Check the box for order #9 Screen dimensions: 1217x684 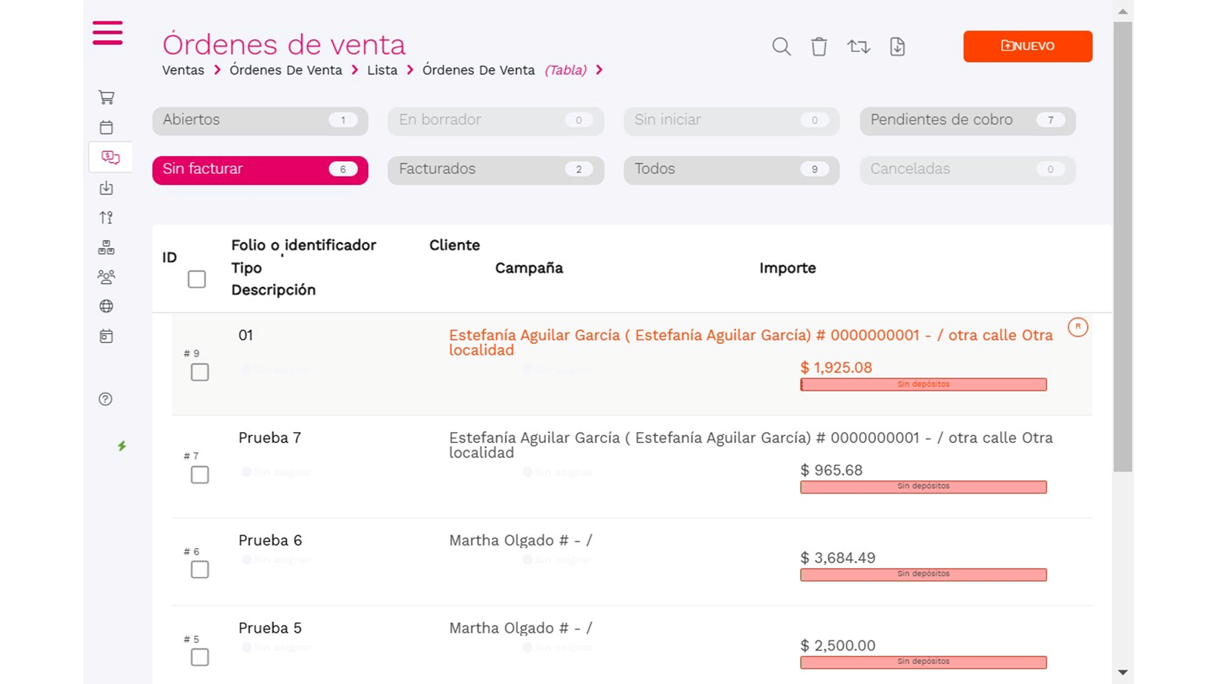click(199, 372)
